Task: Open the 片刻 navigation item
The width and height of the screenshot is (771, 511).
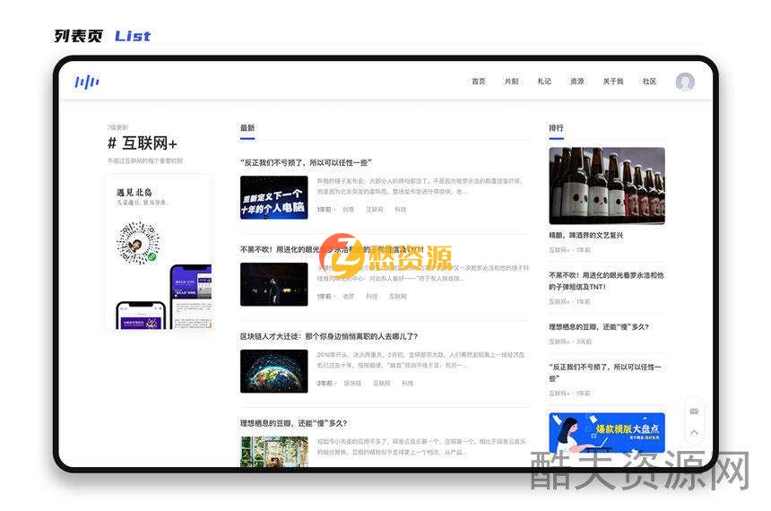Action: point(511,82)
